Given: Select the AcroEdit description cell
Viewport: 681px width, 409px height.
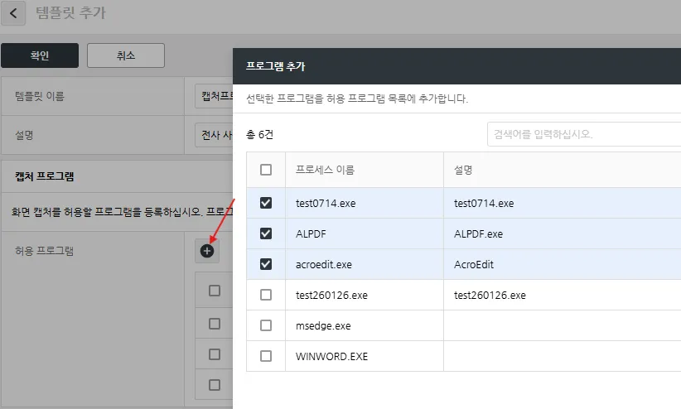Looking at the screenshot, I should click(563, 264).
